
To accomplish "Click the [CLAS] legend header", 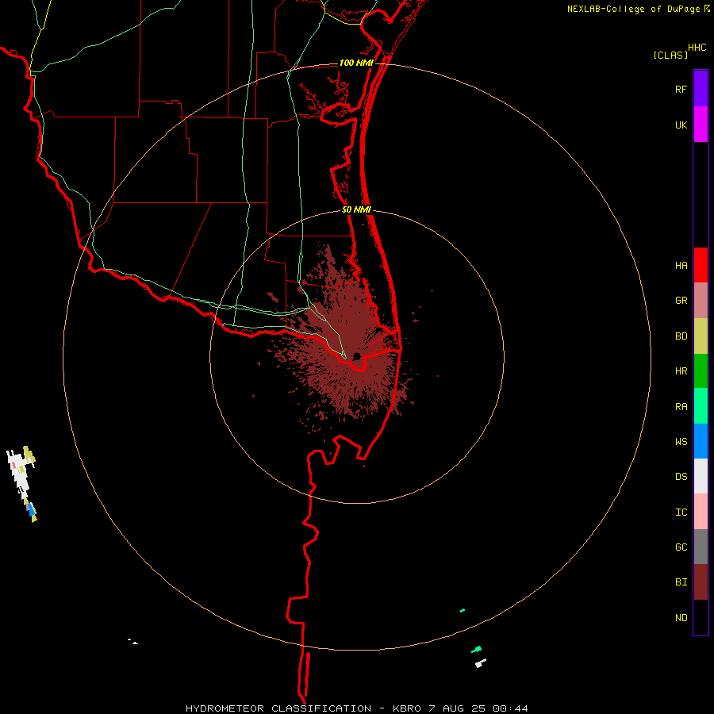I will (670, 55).
